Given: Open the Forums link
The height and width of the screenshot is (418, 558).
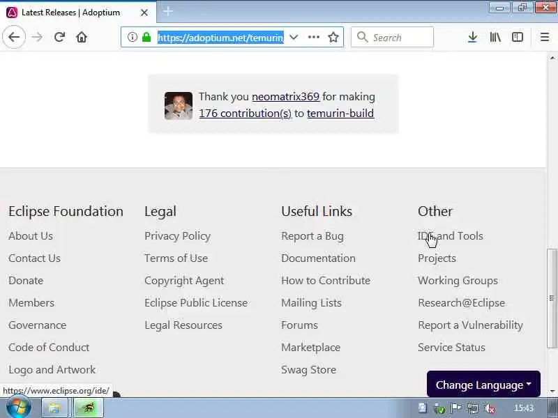Looking at the screenshot, I should pyautogui.click(x=299, y=325).
